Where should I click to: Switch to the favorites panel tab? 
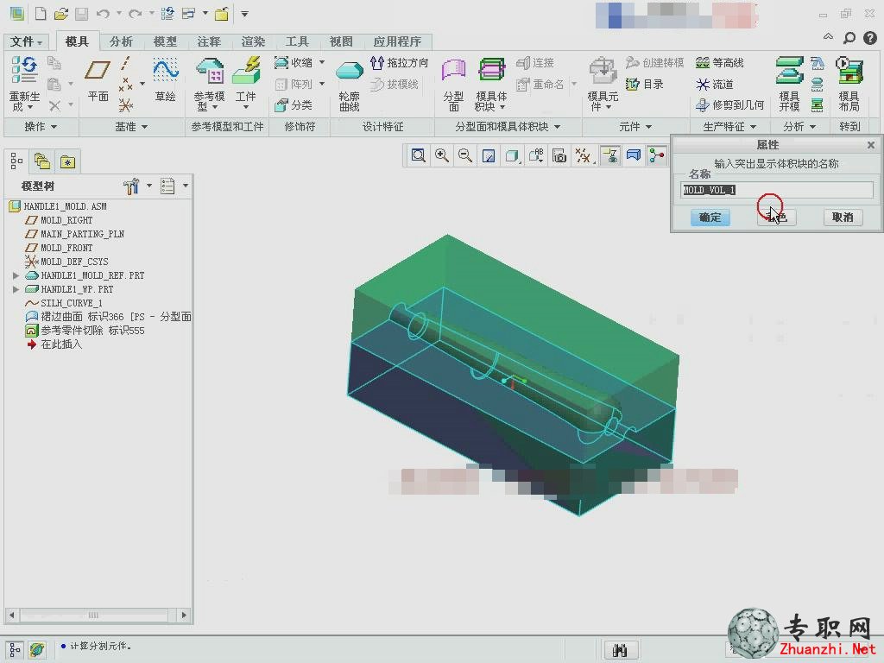67,161
